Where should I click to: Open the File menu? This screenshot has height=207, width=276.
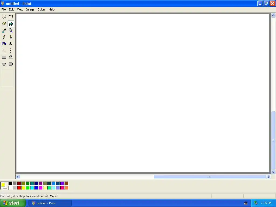coord(4,9)
